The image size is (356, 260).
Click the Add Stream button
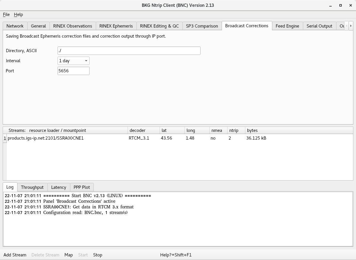pos(15,255)
